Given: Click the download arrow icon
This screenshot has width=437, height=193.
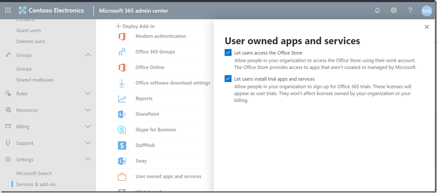Looking at the screenshot, I should [122, 83].
